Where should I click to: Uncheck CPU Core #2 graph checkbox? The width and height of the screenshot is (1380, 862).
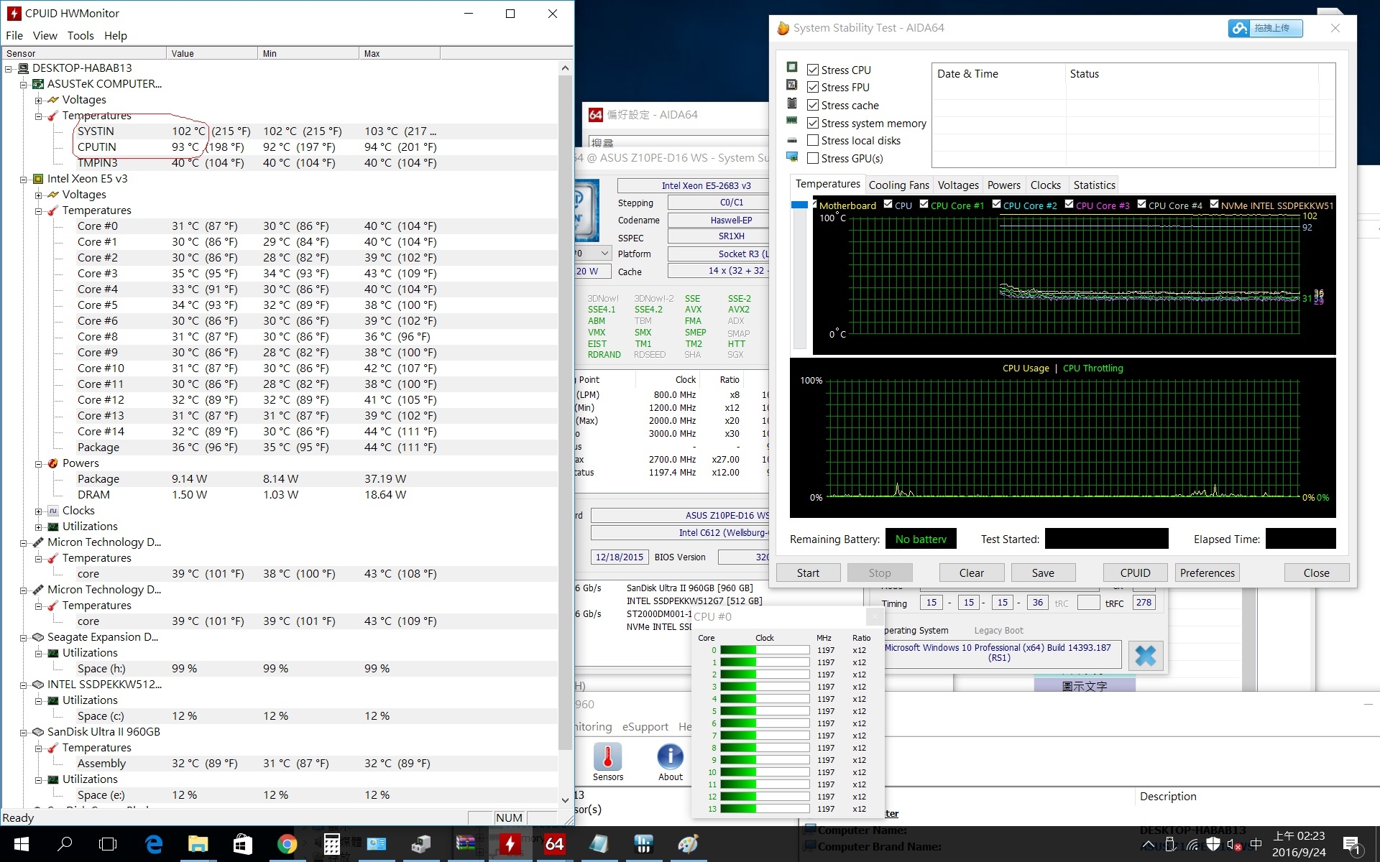tap(997, 204)
